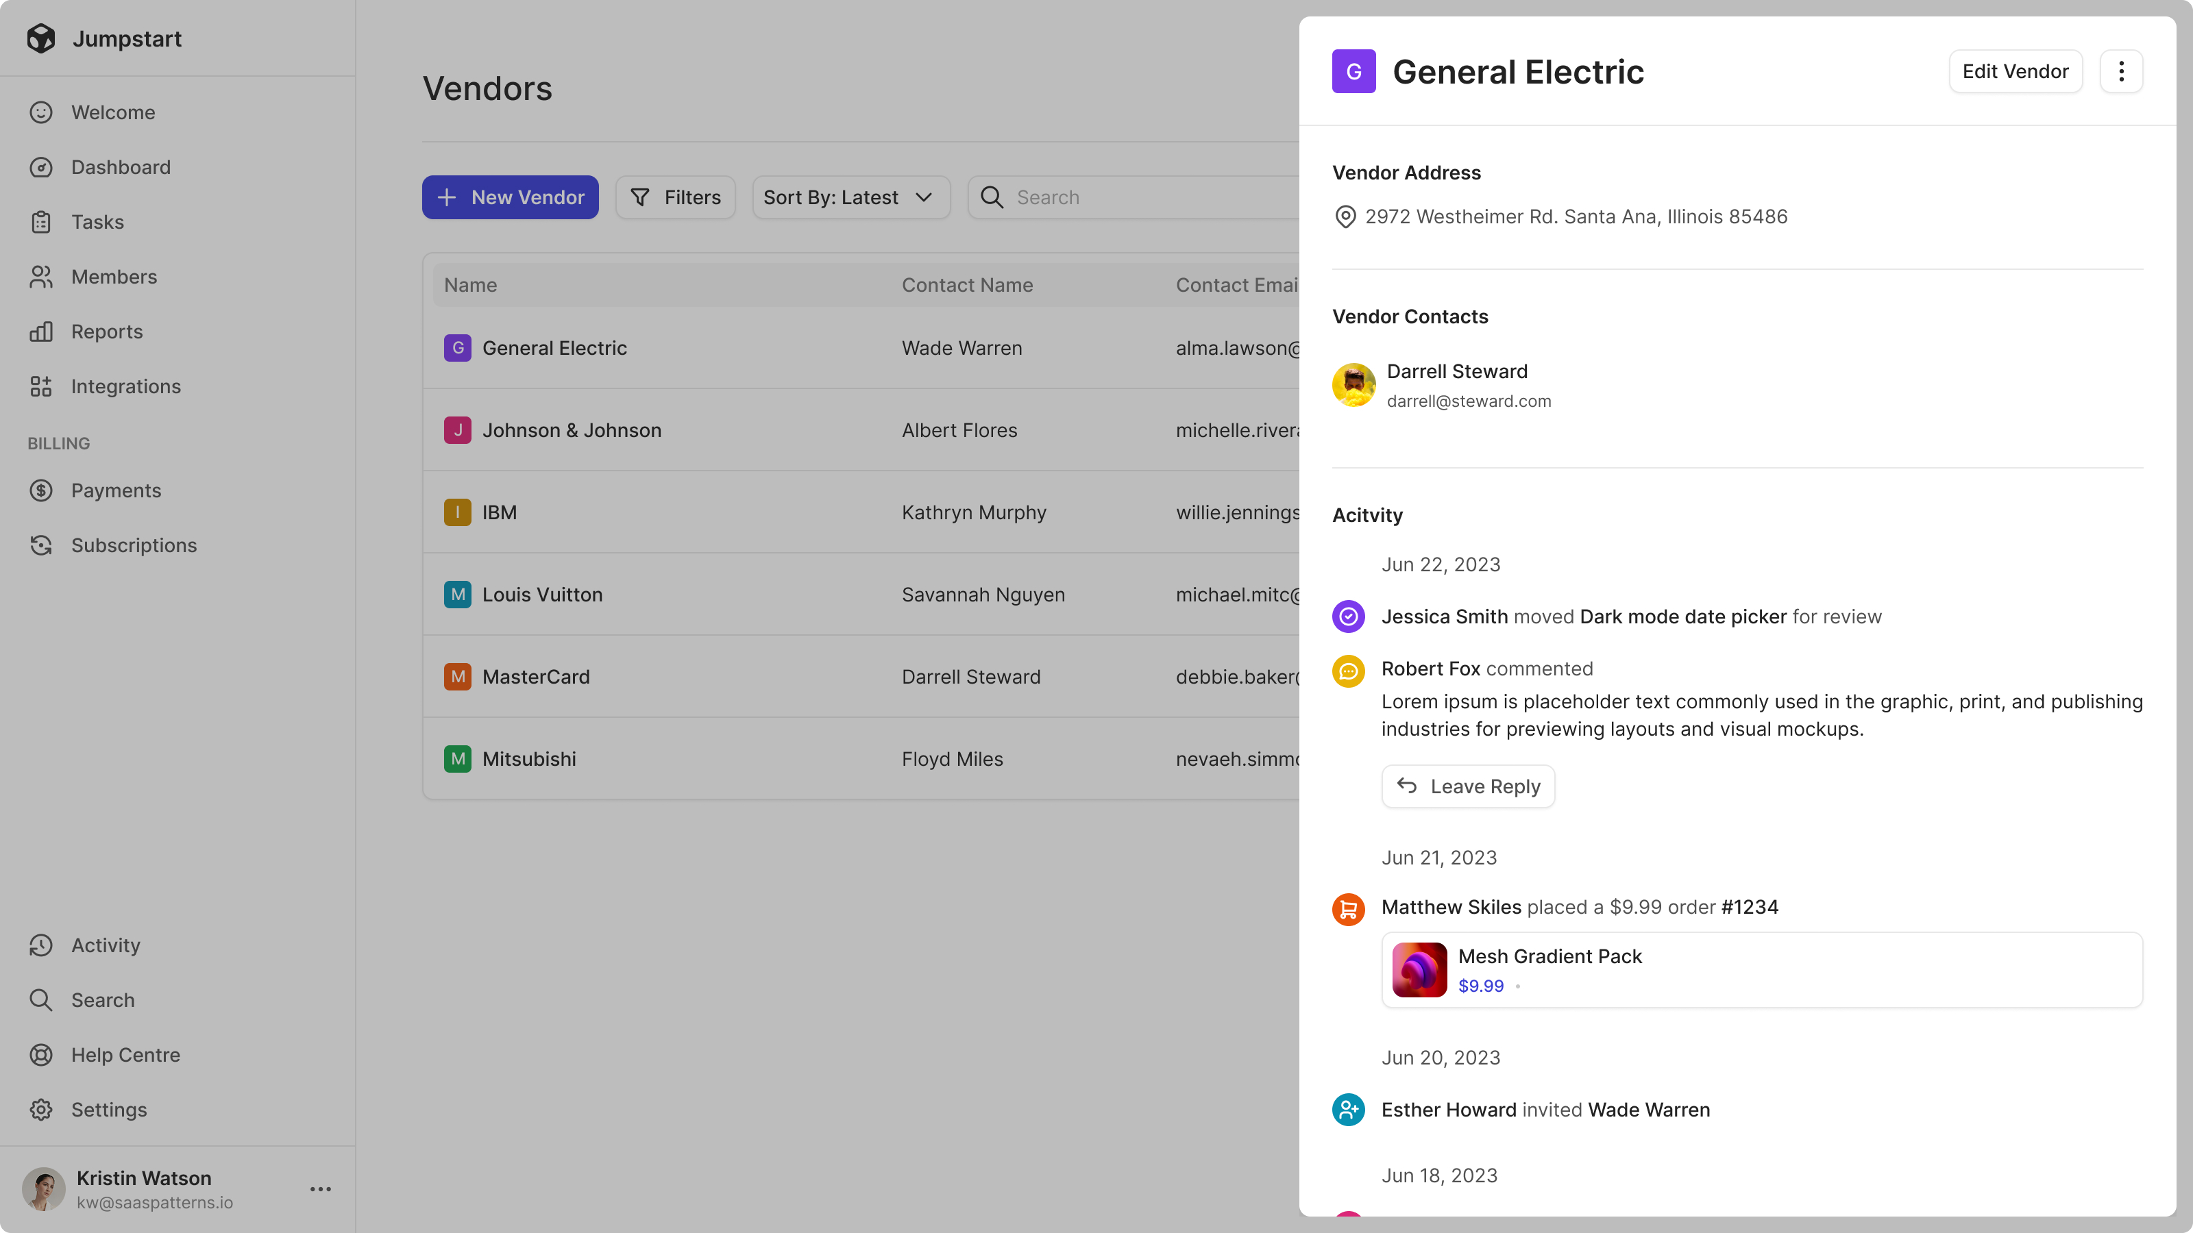Expand the Sort By: Latest dropdown

pos(850,197)
